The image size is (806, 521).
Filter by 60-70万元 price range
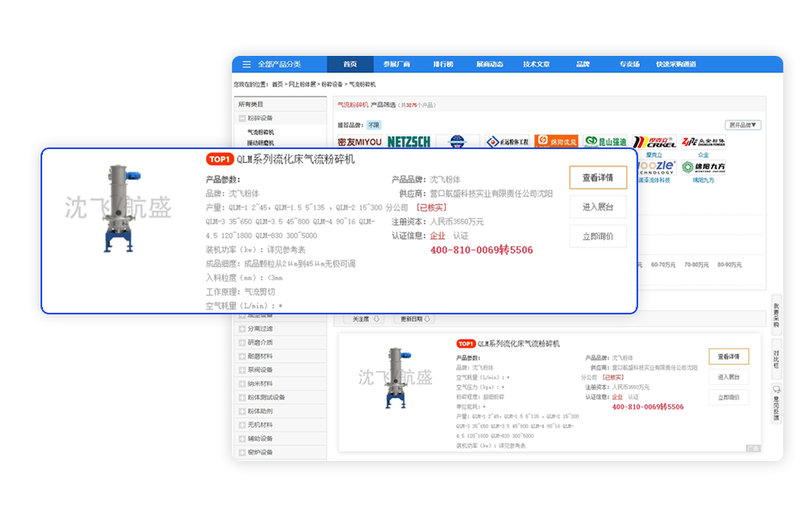tap(663, 265)
